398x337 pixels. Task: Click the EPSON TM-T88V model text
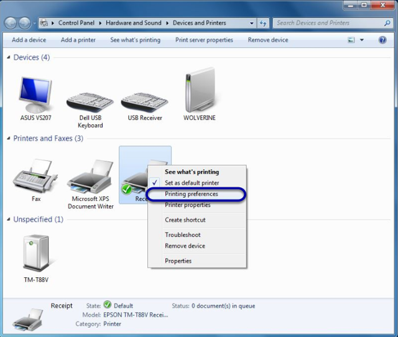[136, 315]
